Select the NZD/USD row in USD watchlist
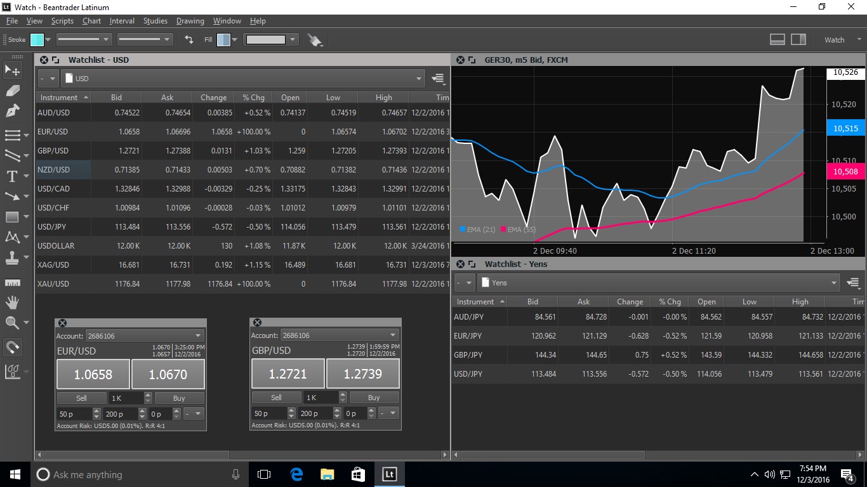The height and width of the screenshot is (487, 867). pyautogui.click(x=242, y=170)
